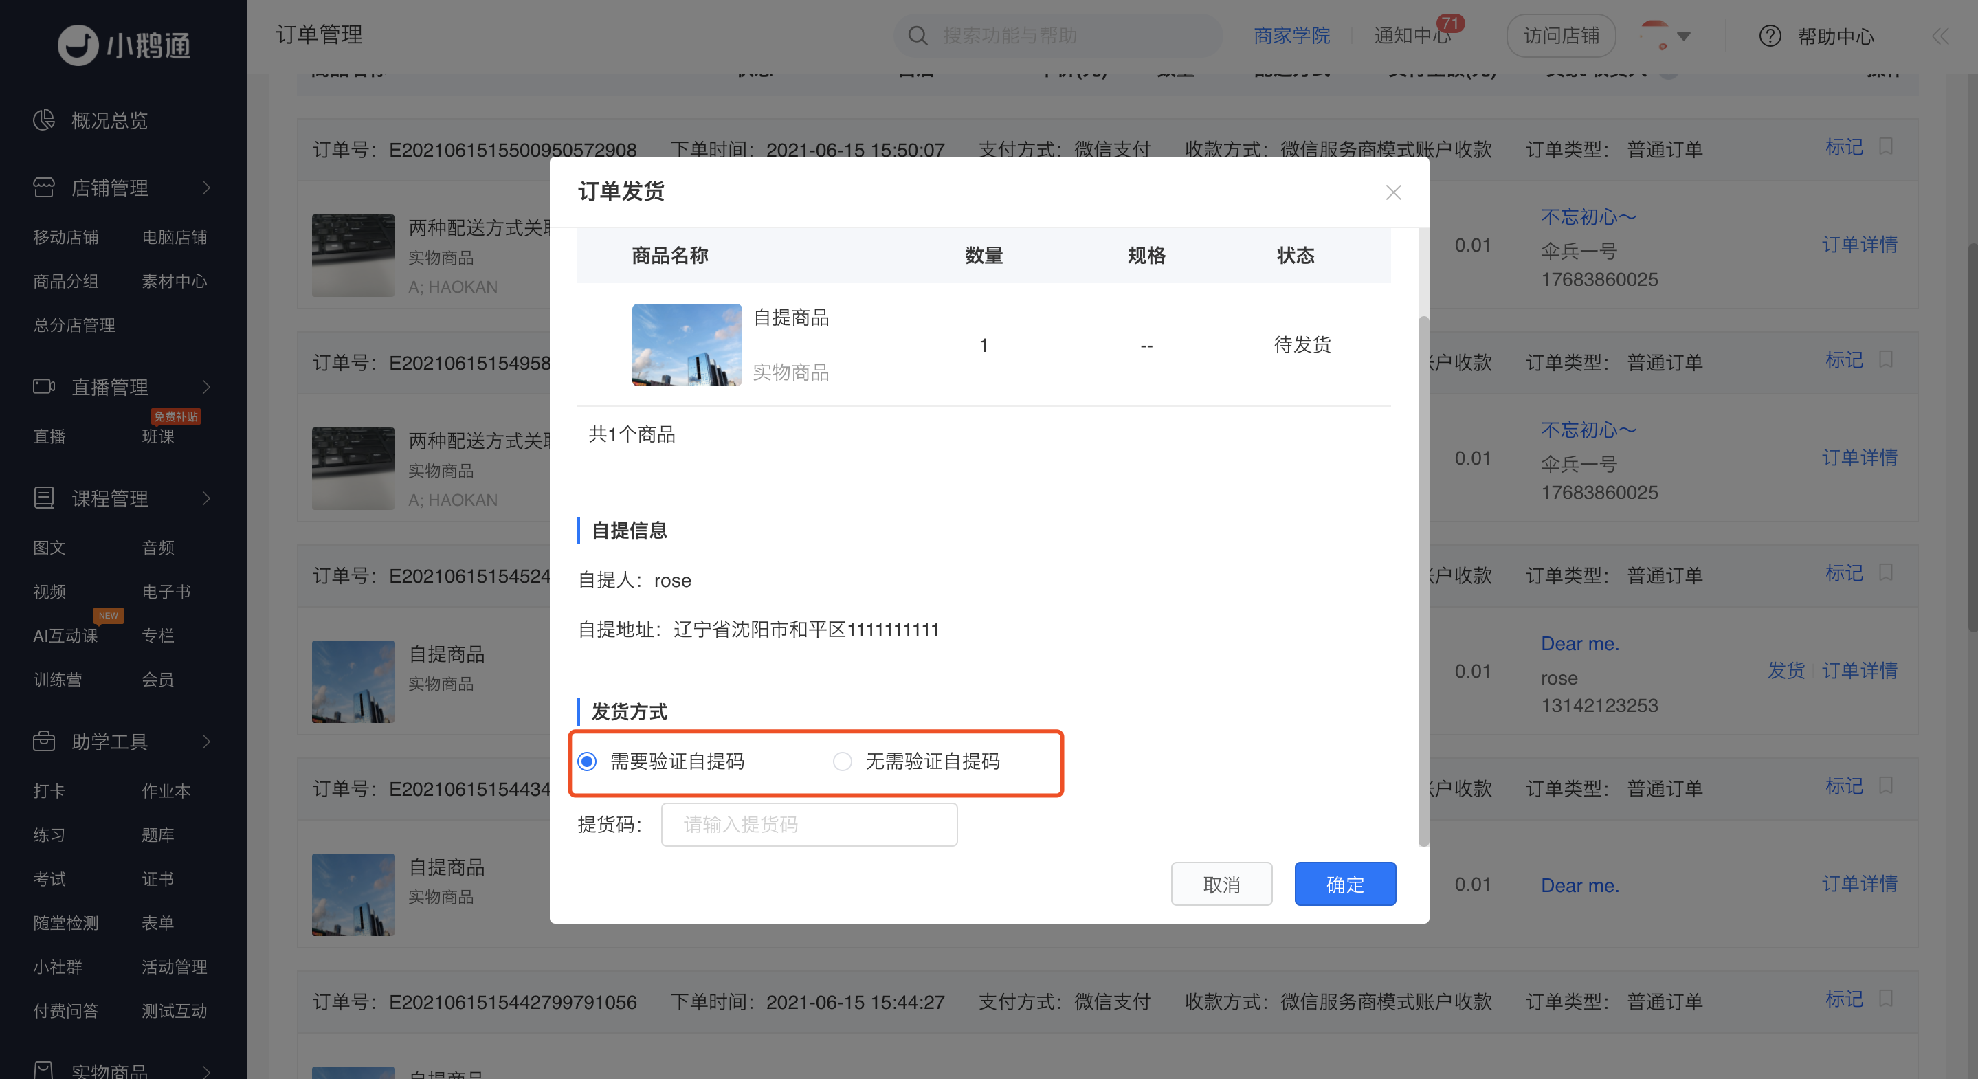
Task: Open 电子书 in sidebar
Action: tap(166, 591)
